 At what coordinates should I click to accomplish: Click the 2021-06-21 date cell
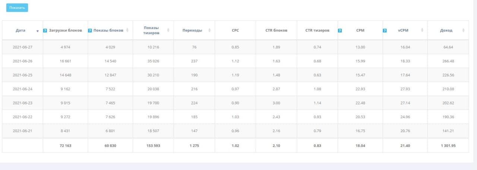pos(22,131)
